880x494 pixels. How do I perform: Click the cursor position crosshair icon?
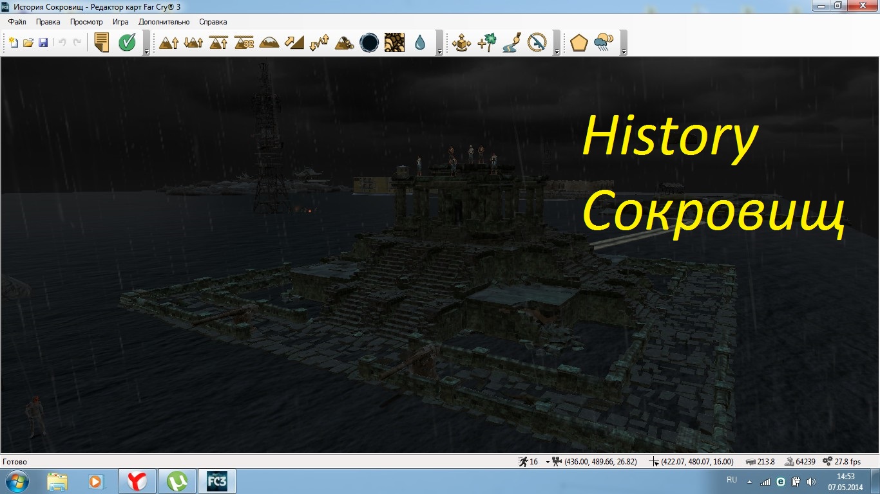pos(654,462)
